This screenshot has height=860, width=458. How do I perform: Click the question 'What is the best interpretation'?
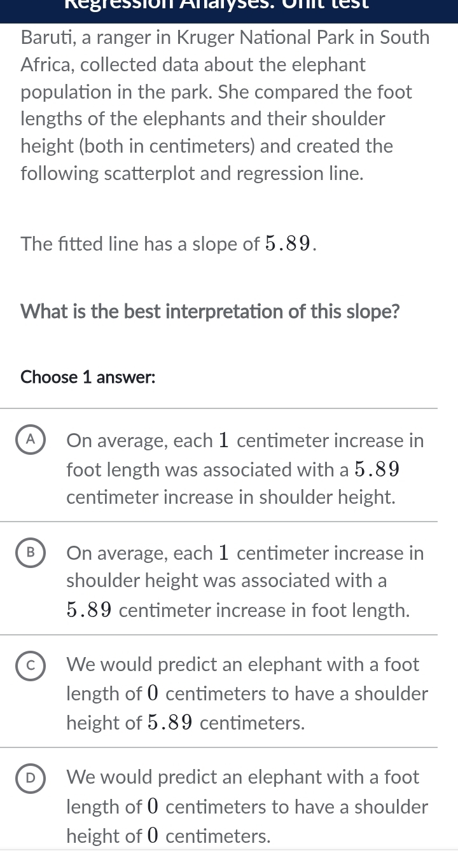click(211, 312)
